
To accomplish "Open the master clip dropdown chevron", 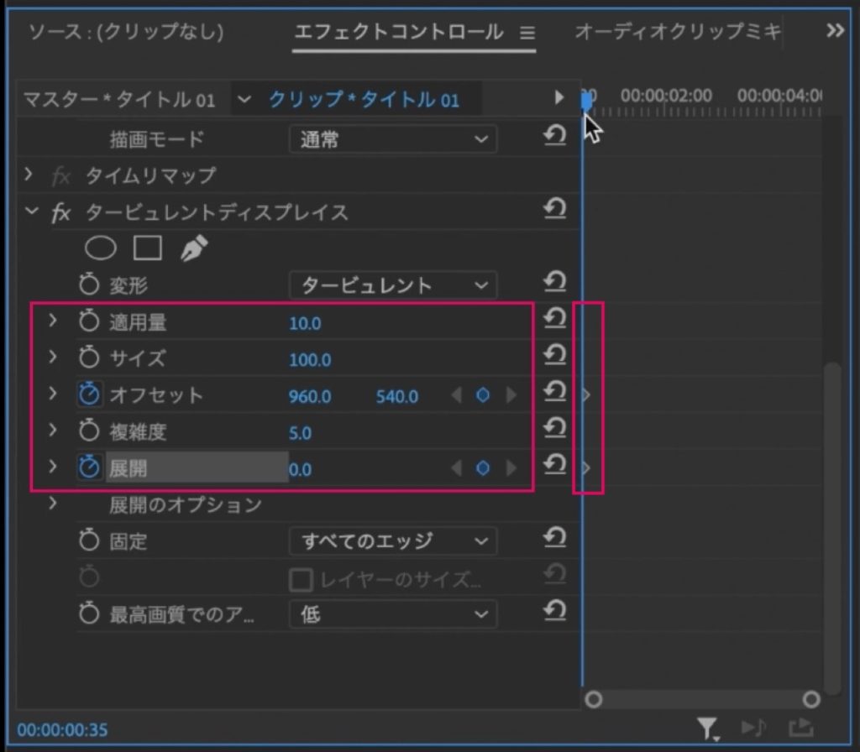I will point(244,100).
